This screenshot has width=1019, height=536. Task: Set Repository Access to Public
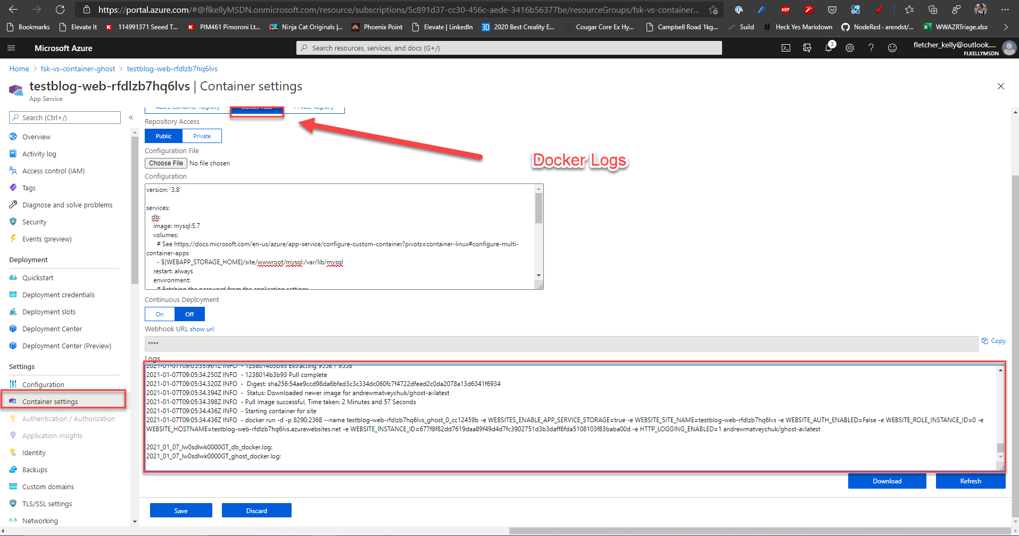pyautogui.click(x=163, y=136)
